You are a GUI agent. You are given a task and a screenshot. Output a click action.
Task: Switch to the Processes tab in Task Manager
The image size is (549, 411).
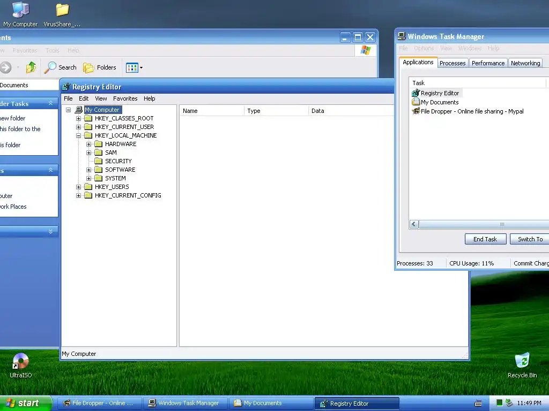pos(452,63)
